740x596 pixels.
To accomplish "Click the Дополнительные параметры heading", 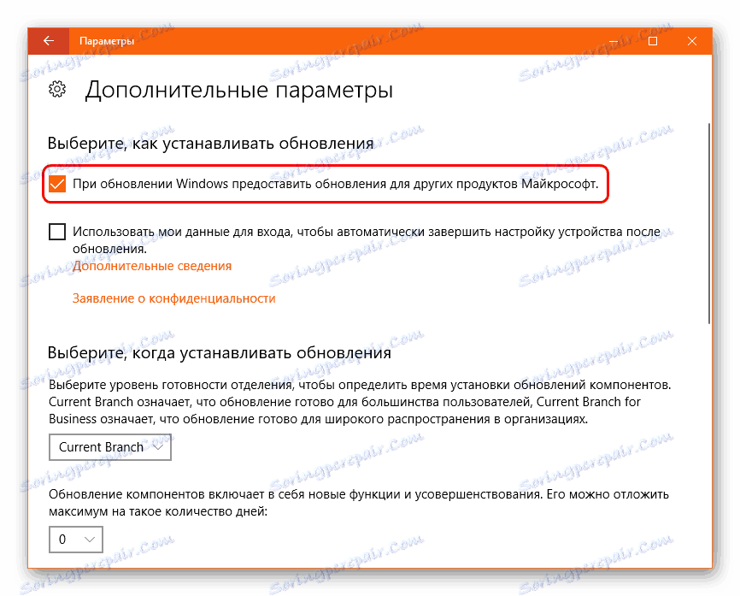I will [238, 89].
